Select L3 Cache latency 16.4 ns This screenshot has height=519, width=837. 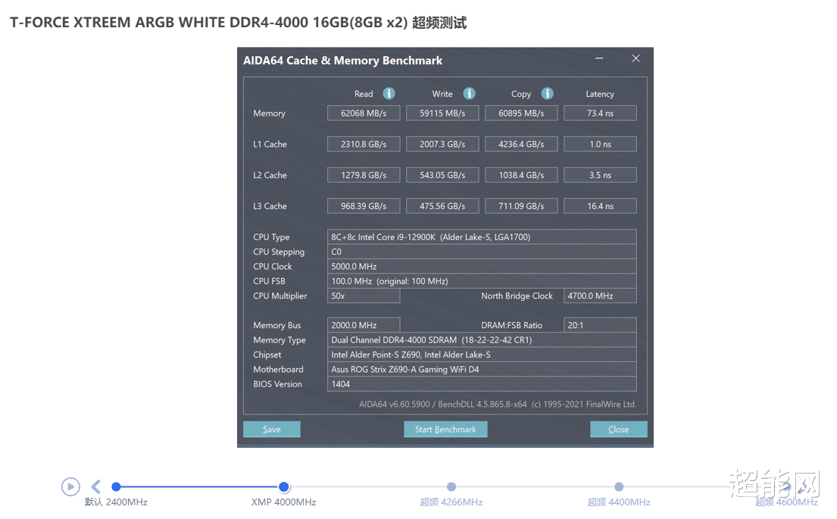[600, 206]
